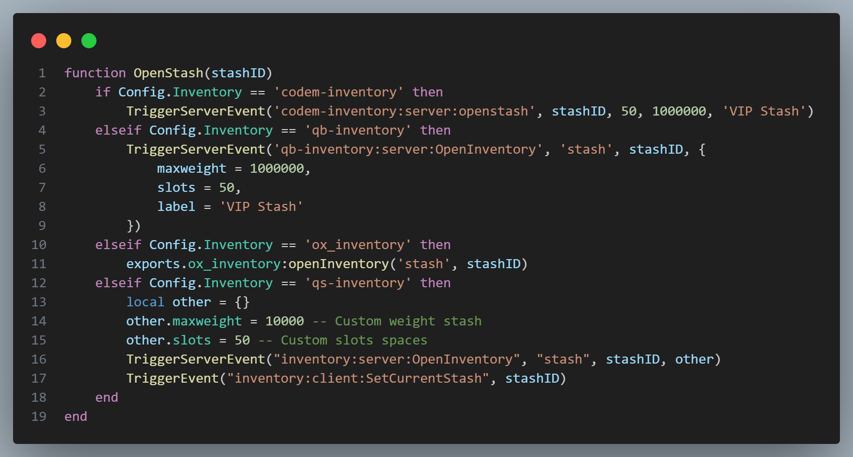Click the 'Custom weight stash' comment
Image resolution: width=853 pixels, height=457 pixels.
pyautogui.click(x=397, y=321)
